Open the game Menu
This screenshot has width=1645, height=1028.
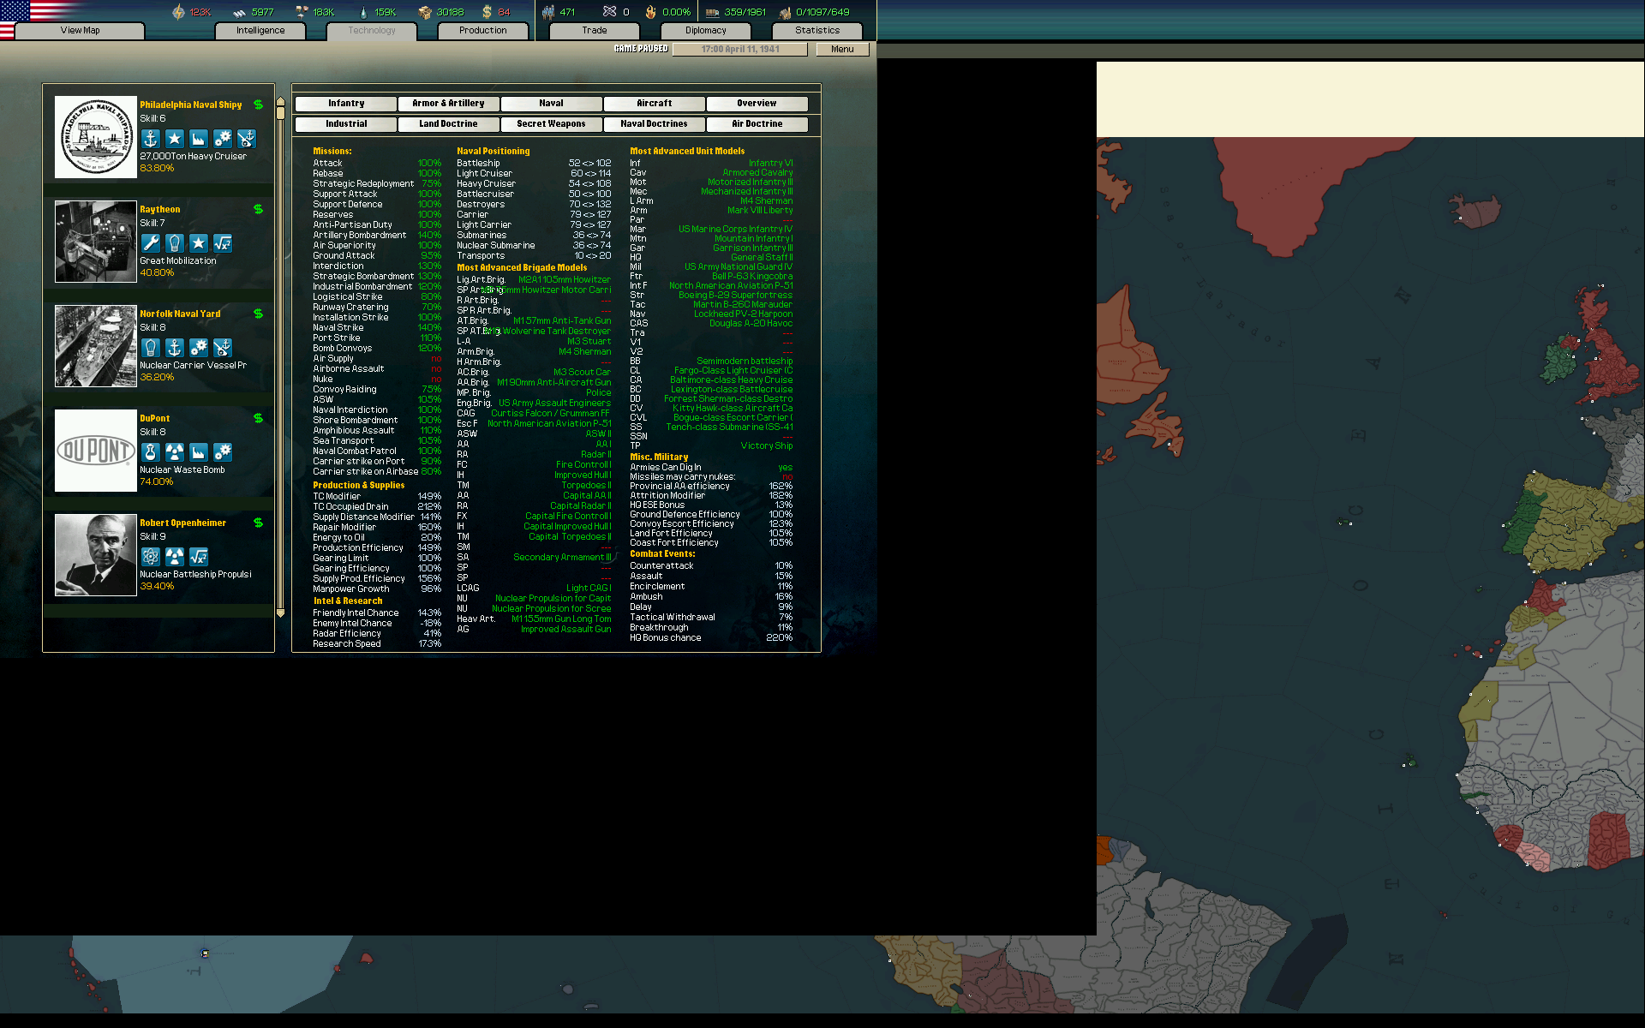click(x=842, y=50)
